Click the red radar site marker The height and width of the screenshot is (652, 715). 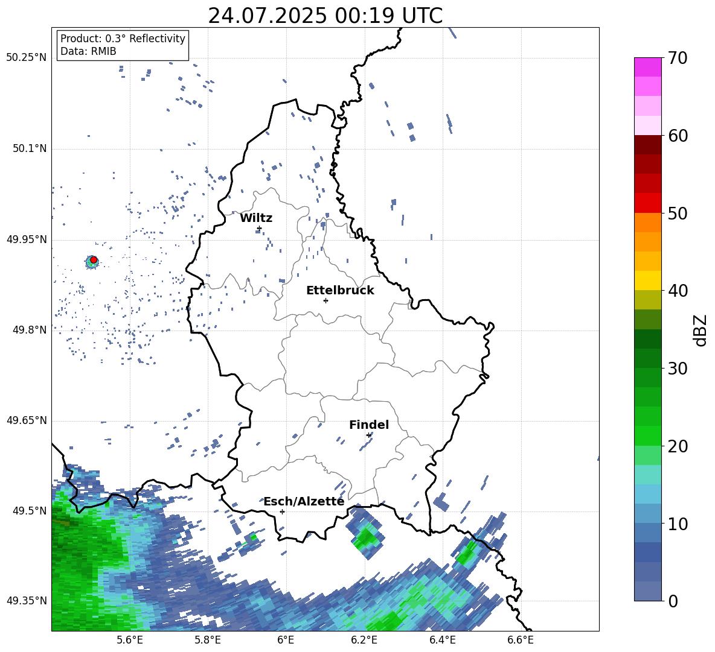pos(94,260)
